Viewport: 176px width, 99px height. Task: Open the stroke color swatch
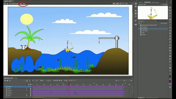click(x=170, y=76)
